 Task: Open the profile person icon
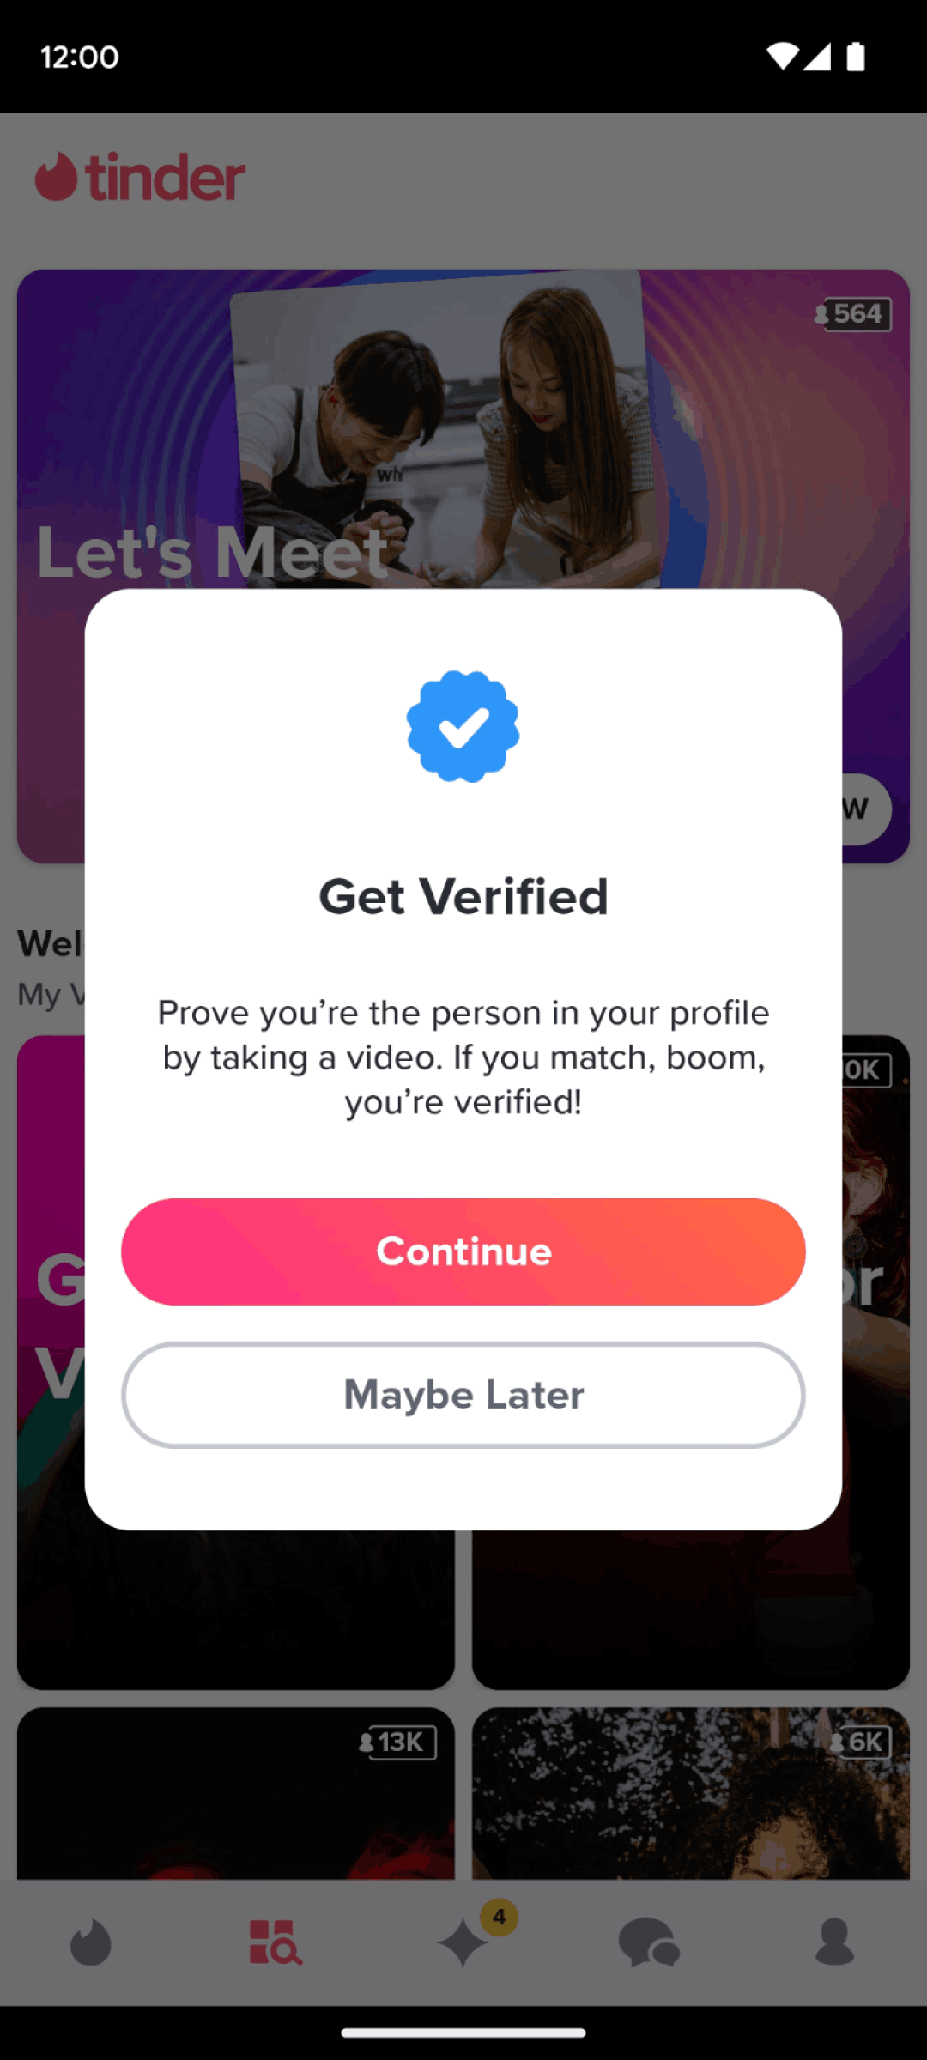(834, 1942)
